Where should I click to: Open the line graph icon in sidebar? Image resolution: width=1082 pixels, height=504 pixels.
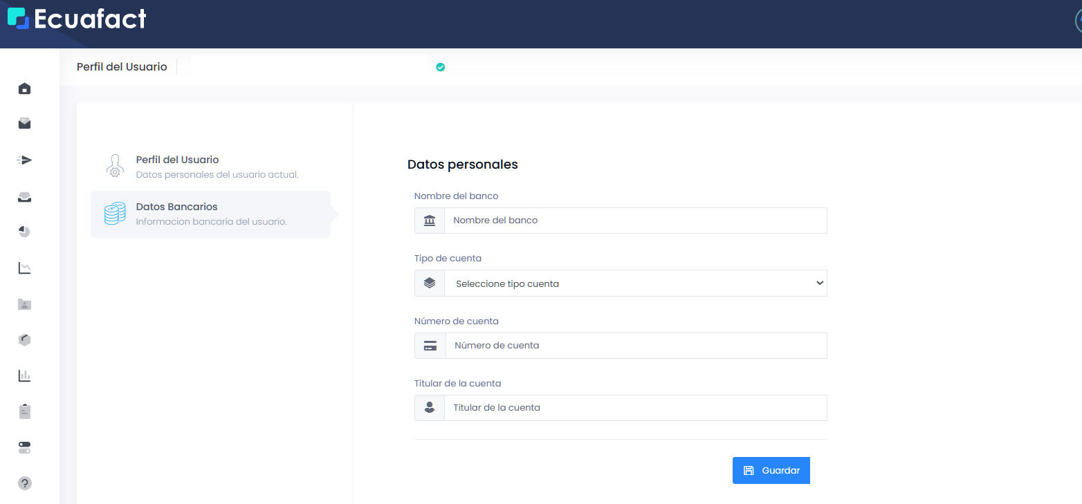[25, 268]
